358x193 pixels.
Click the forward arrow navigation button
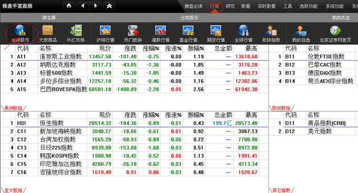[95, 6]
